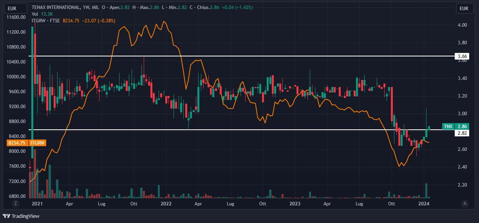
Task: Click the 2023 time axis label
Action: click(295, 204)
